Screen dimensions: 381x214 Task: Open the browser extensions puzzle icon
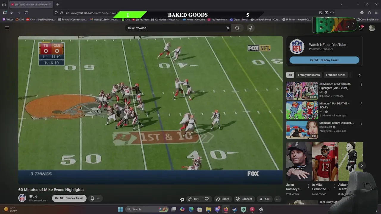[x=369, y=13]
